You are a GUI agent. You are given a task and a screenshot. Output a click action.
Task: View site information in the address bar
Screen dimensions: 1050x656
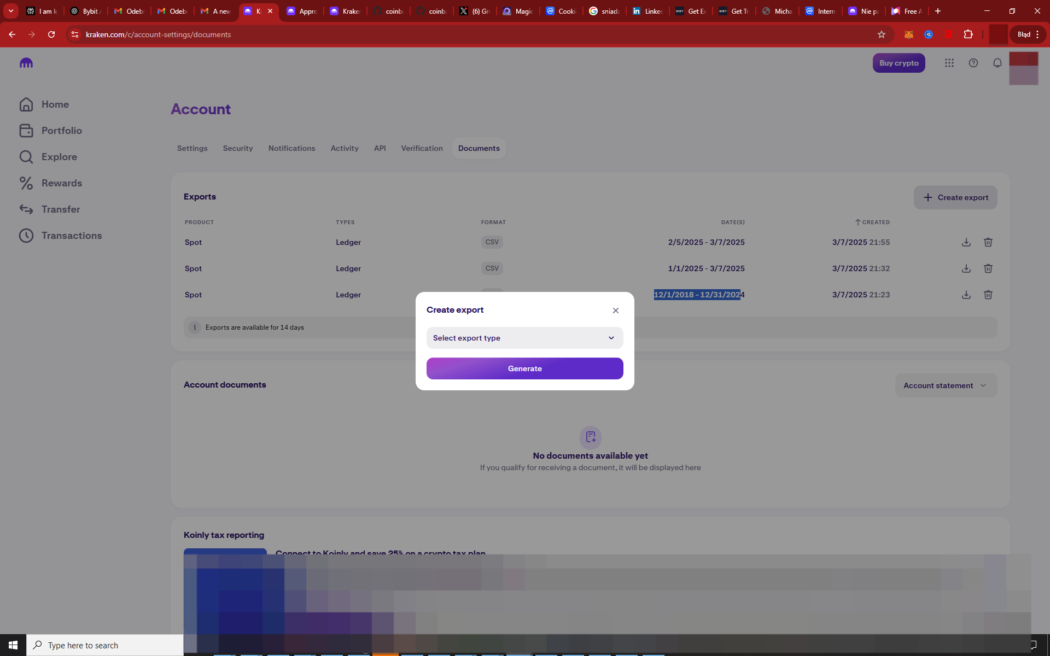click(75, 34)
